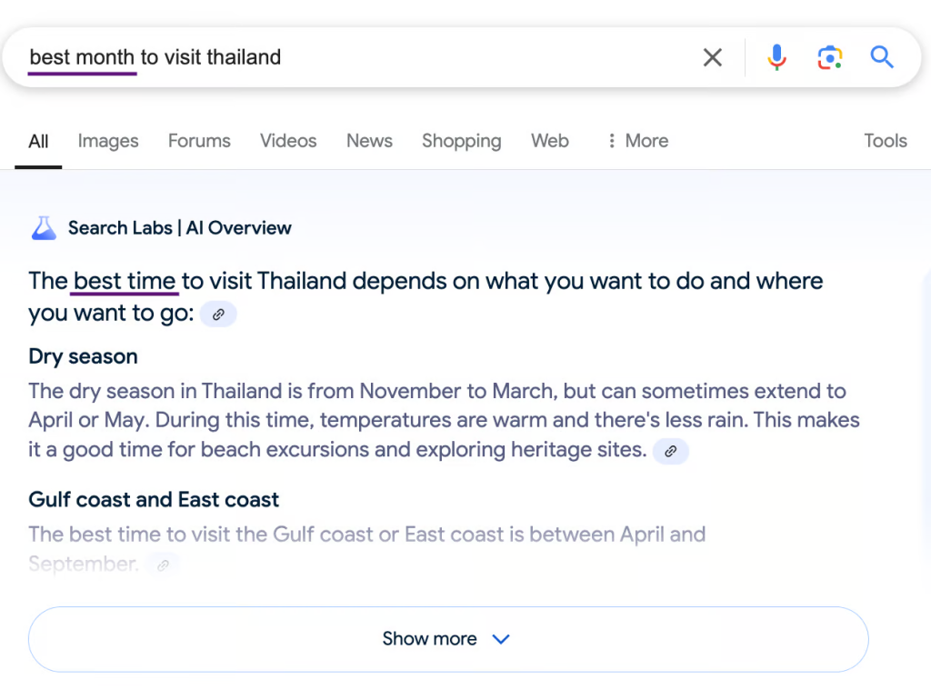Click the Search Labs flask icon
Screen dimensions: 931x690
click(x=44, y=228)
